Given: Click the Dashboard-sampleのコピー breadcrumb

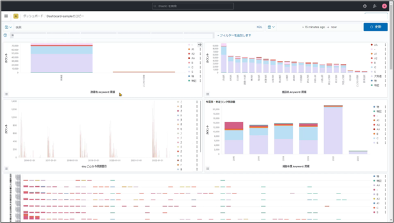Looking at the screenshot, I should [65, 16].
